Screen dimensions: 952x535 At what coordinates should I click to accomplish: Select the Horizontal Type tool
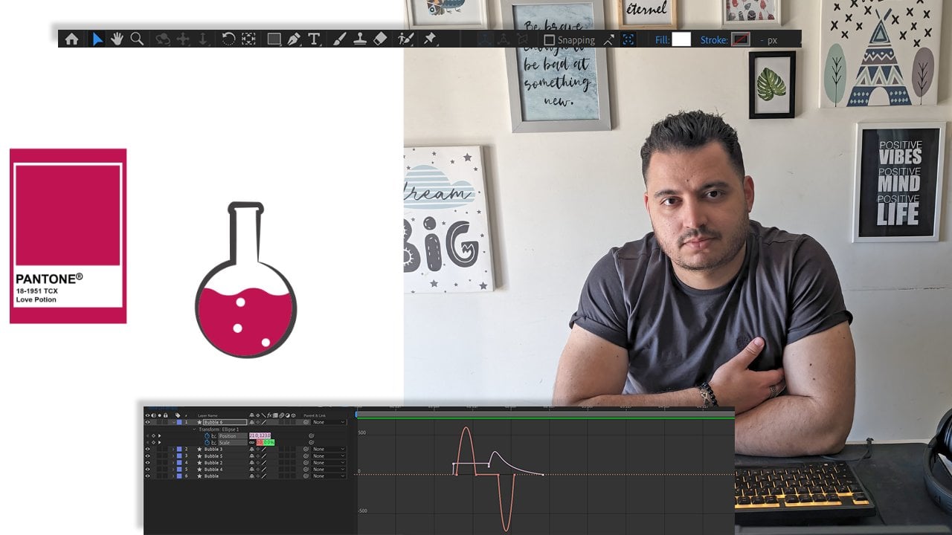pos(314,39)
